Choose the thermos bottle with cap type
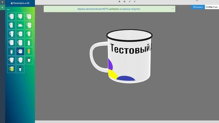The image size is (219, 123). tap(11, 51)
